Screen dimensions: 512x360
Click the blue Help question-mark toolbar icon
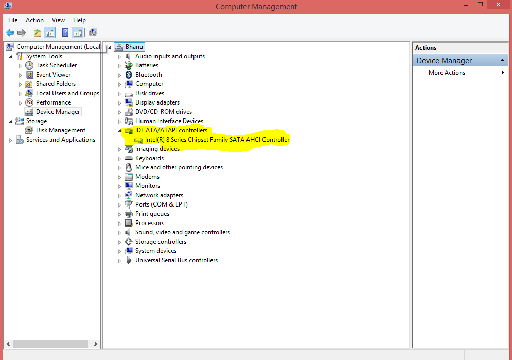pyautogui.click(x=65, y=32)
